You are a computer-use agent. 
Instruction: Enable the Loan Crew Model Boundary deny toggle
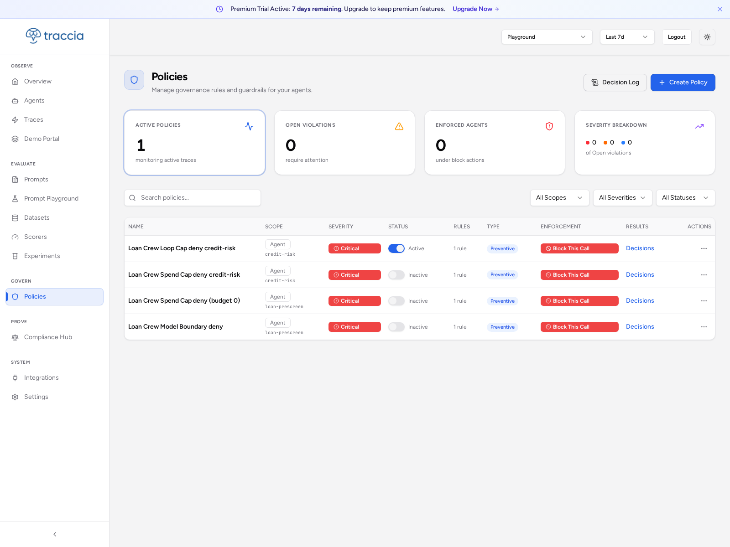(396, 327)
